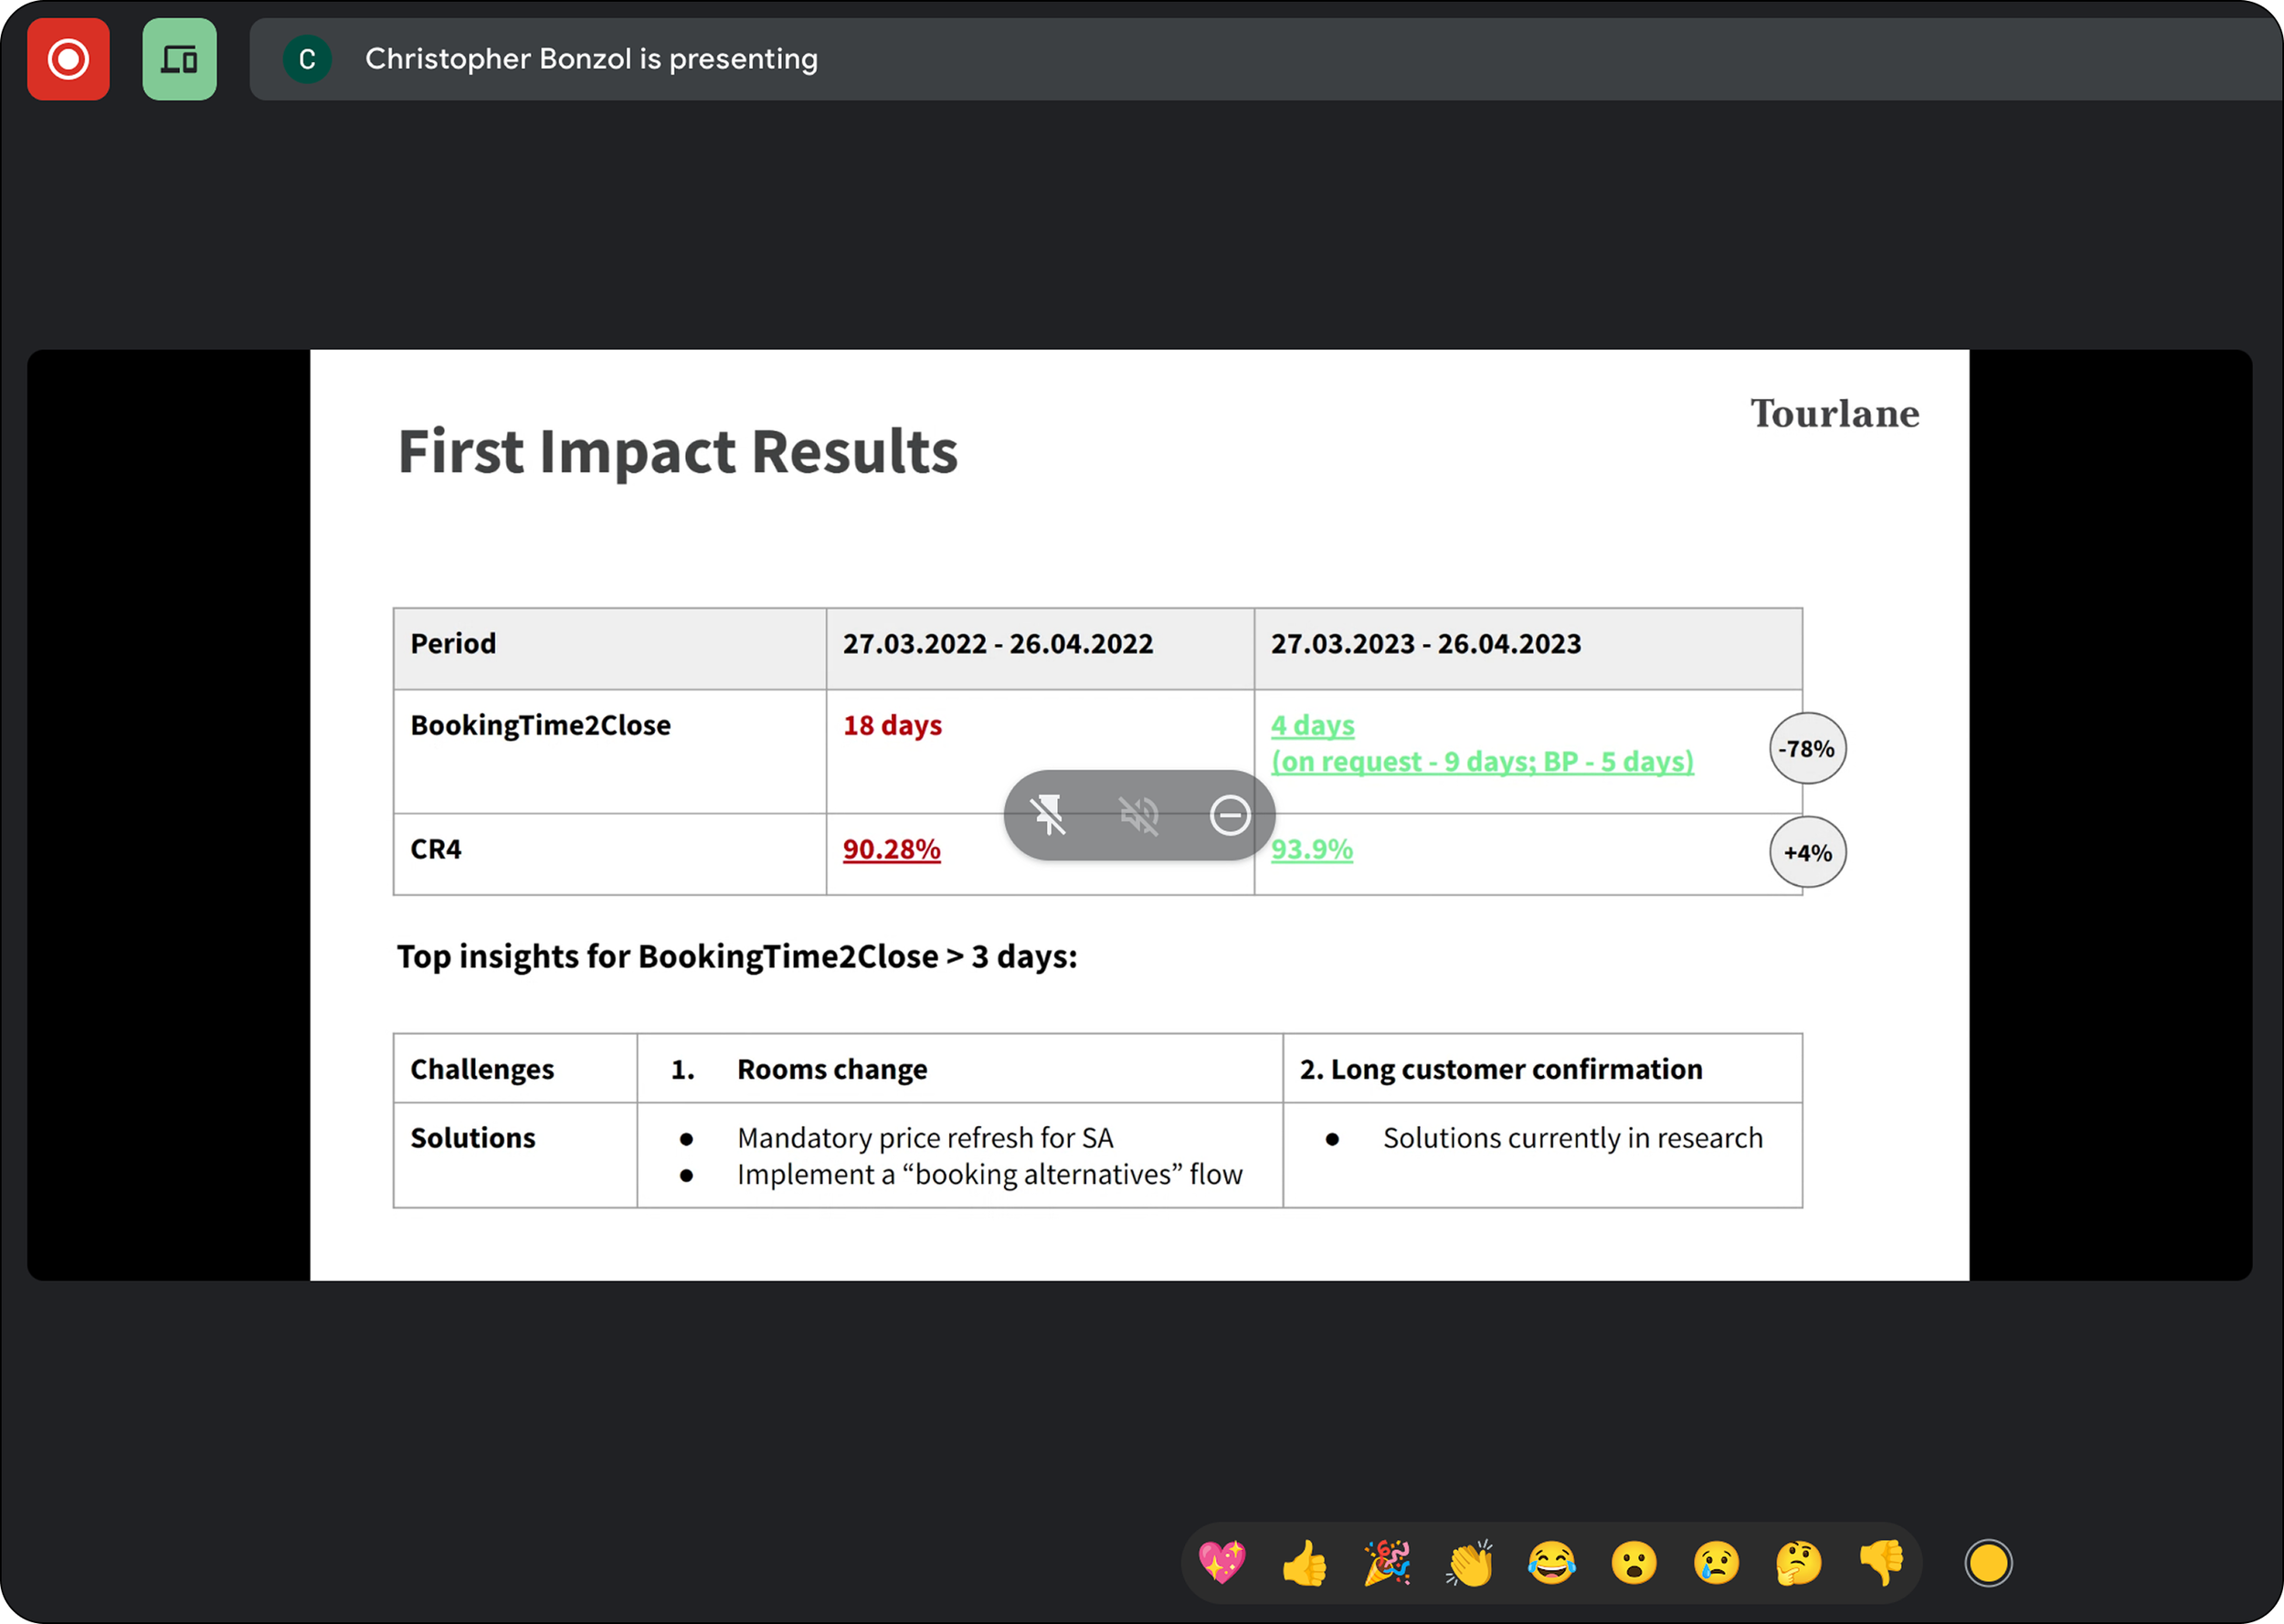2284x1624 pixels.
Task: Click 'Mandatory price refresh for SA' bullet
Action: coord(925,1138)
